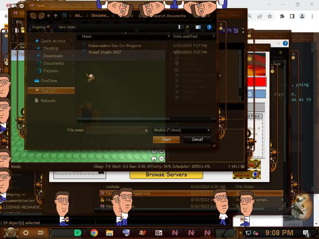This screenshot has width=319, height=239.
Task: Open the notification center icon
Action: [306, 233]
